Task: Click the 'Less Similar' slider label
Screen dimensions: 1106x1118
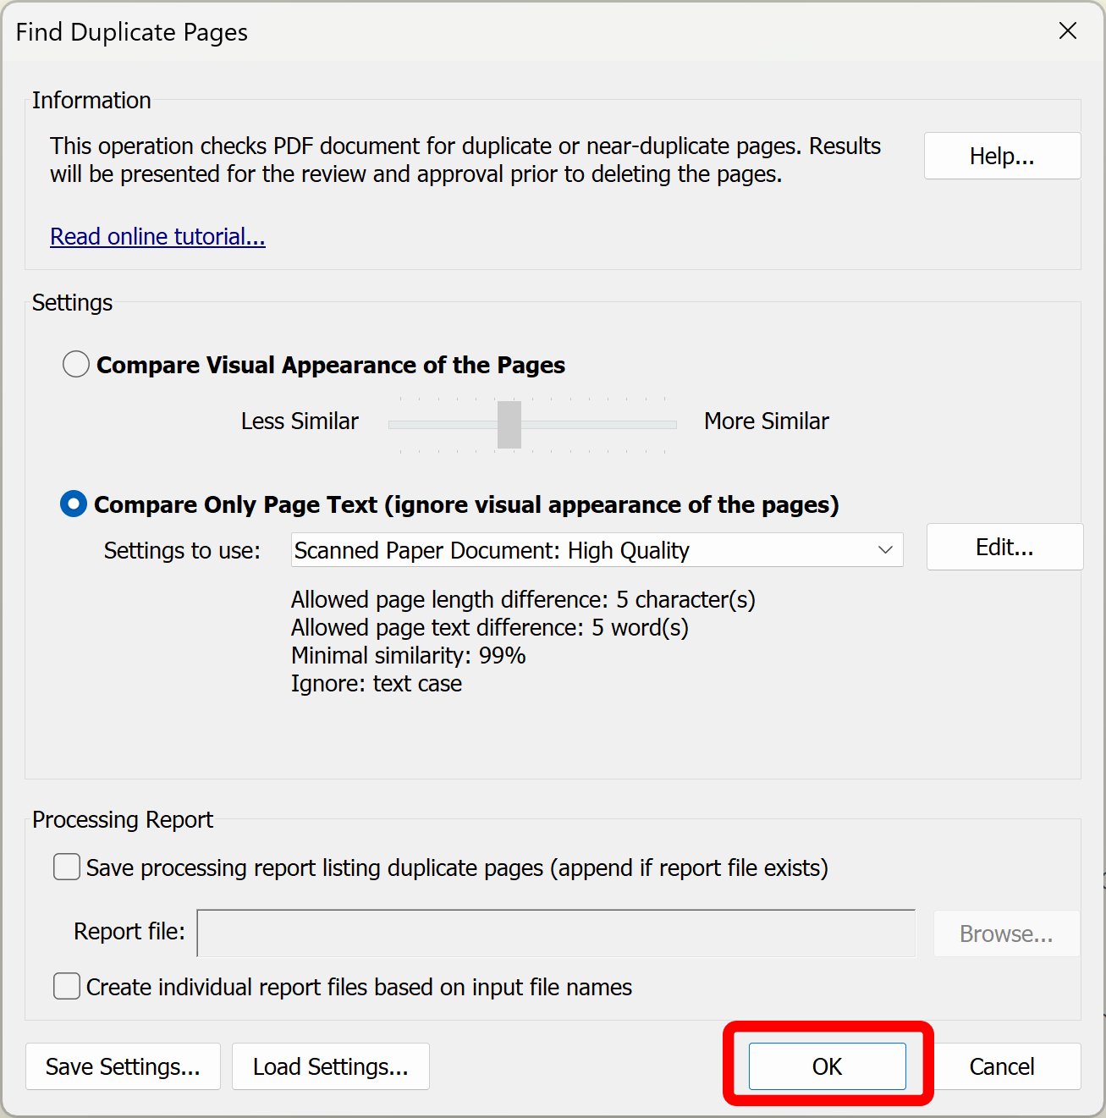Action: [300, 421]
